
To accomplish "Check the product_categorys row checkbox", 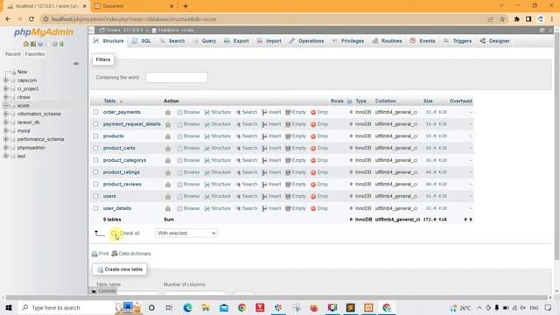I will [x=95, y=160].
